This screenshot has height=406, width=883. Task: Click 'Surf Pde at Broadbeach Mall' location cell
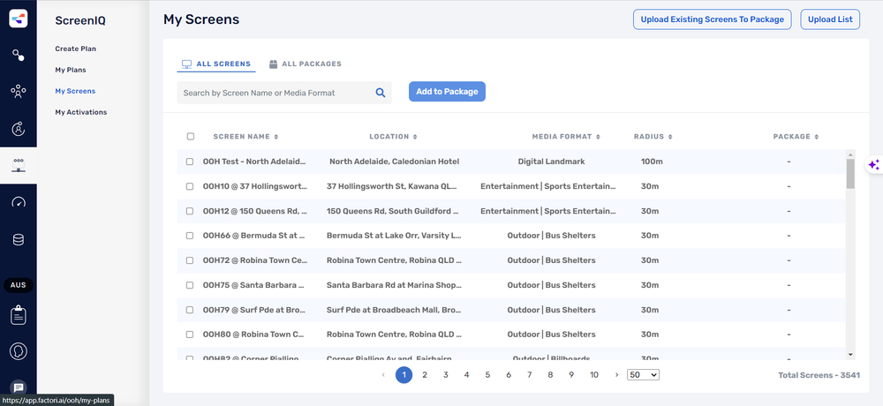[394, 310]
